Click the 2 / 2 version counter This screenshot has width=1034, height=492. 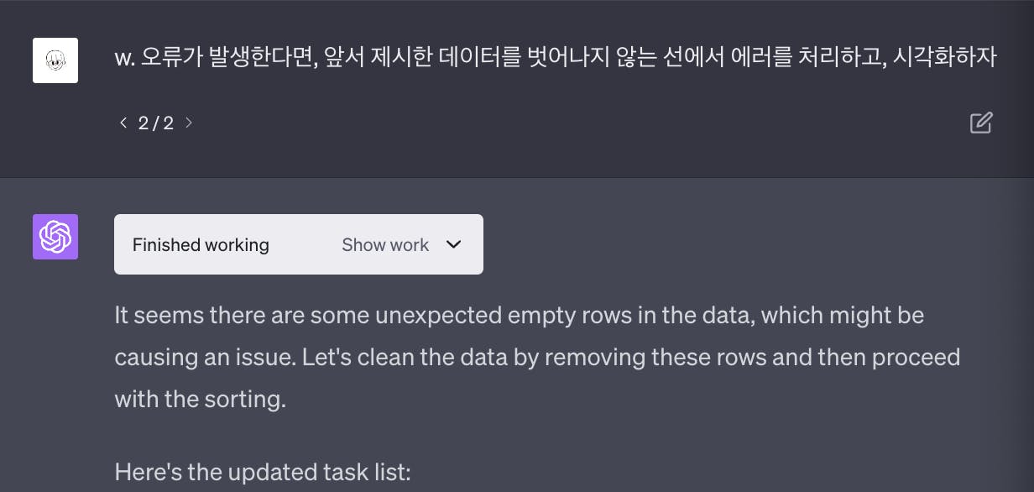coord(156,123)
